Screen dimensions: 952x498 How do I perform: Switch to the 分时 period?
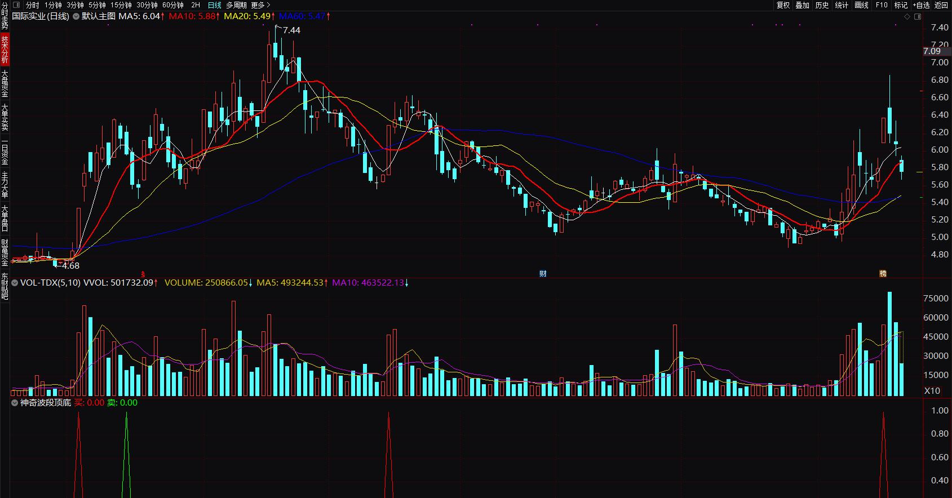(33, 5)
